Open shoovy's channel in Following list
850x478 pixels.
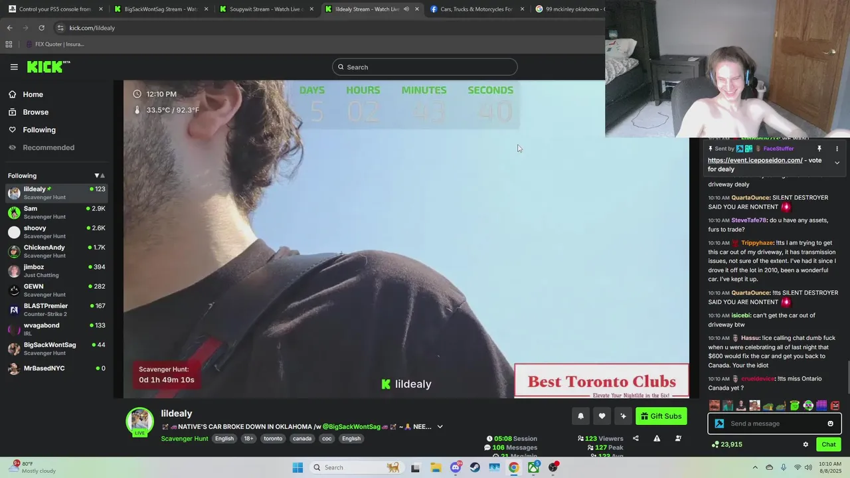pyautogui.click(x=57, y=232)
